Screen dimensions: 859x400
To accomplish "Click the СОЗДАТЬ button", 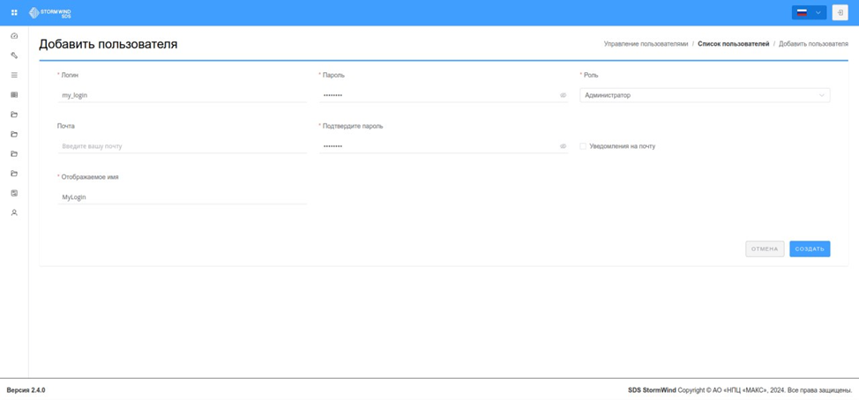I will coord(810,249).
